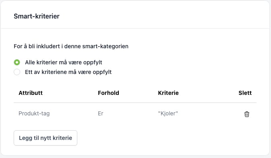
Task: Click the word "oppfylt" in the first radio option
Action: coord(93,62)
